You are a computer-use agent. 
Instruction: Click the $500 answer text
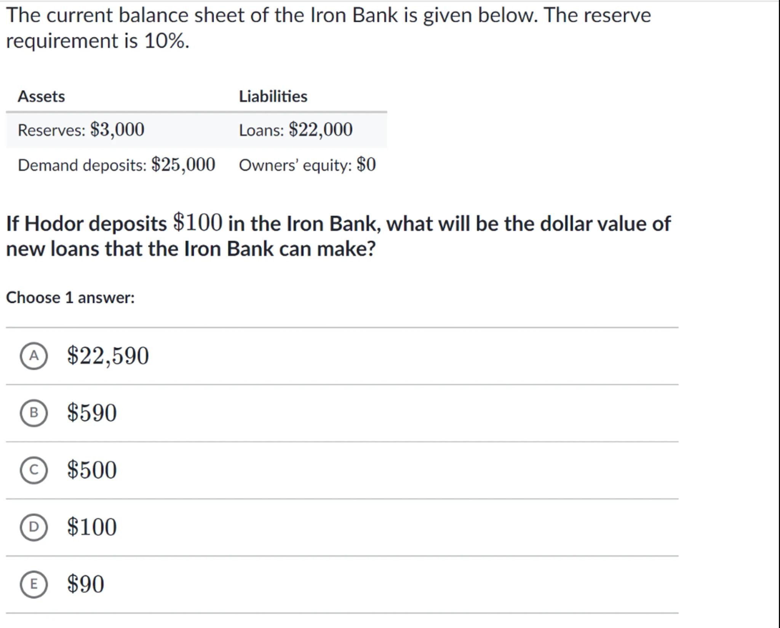pyautogui.click(x=92, y=470)
